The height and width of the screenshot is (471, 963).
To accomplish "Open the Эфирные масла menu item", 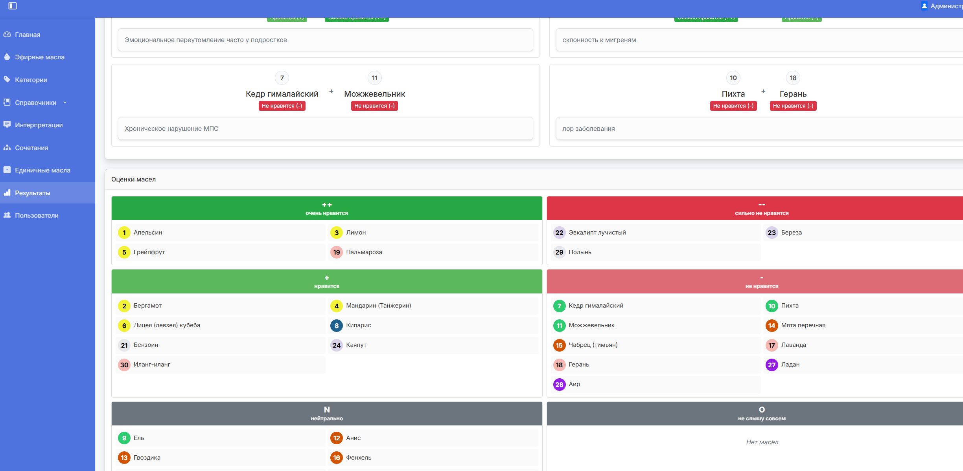I will tap(39, 57).
